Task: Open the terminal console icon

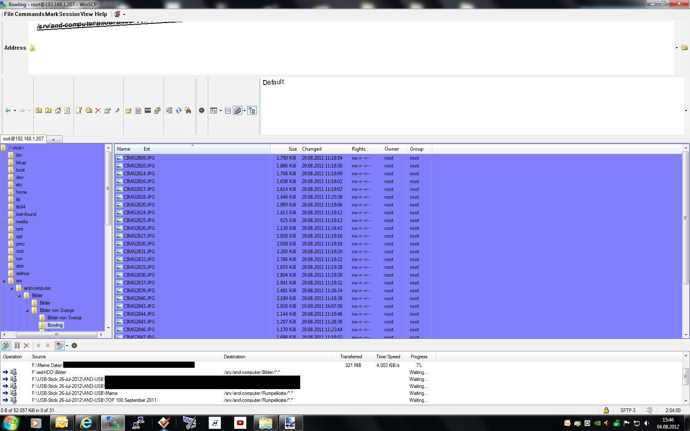Action: 148,110
